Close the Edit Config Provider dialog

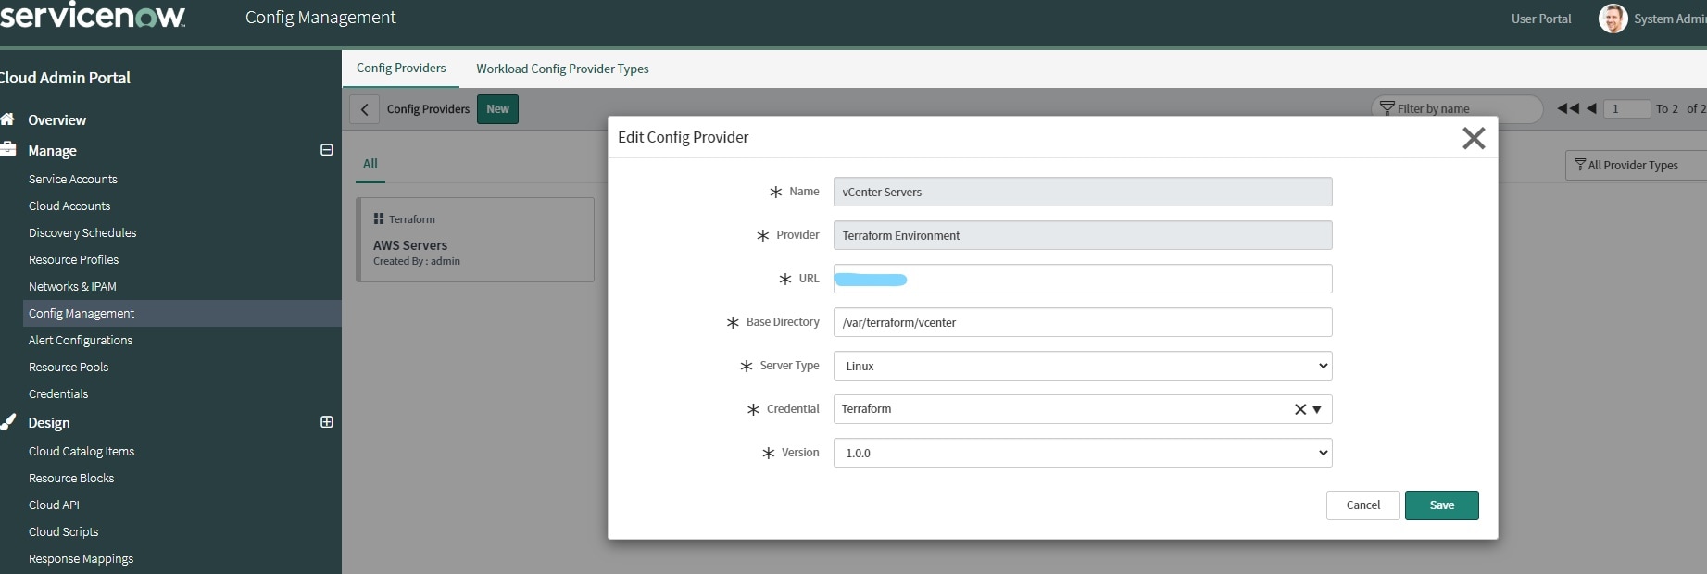click(x=1474, y=138)
